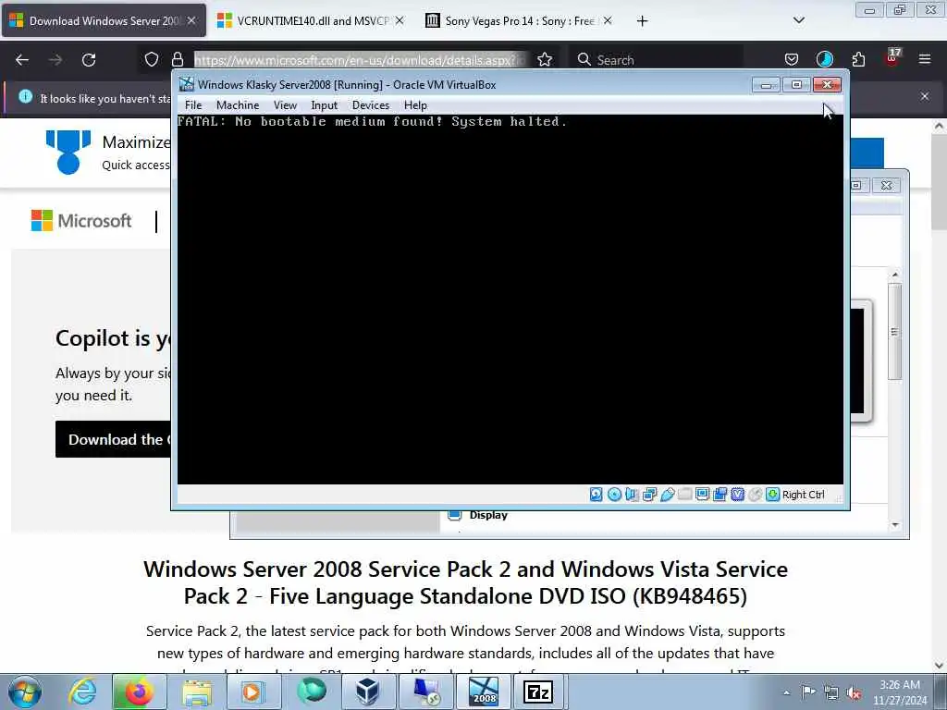
Task: Click the CPU virtualization 'V' indicator
Action: [737, 495]
